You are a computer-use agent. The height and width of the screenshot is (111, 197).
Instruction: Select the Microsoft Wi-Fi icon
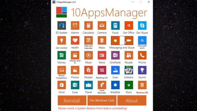tap(142, 40)
